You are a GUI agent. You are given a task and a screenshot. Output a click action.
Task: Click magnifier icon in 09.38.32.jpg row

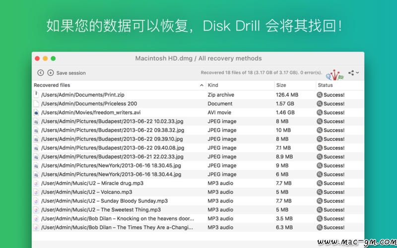pos(320,130)
